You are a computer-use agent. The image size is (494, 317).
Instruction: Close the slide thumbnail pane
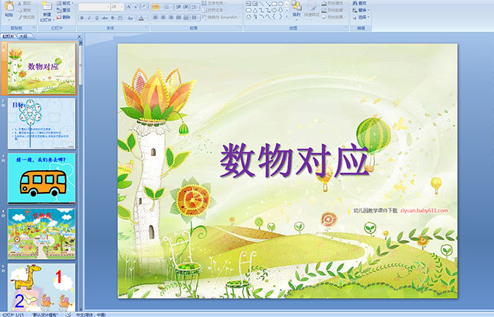click(79, 37)
